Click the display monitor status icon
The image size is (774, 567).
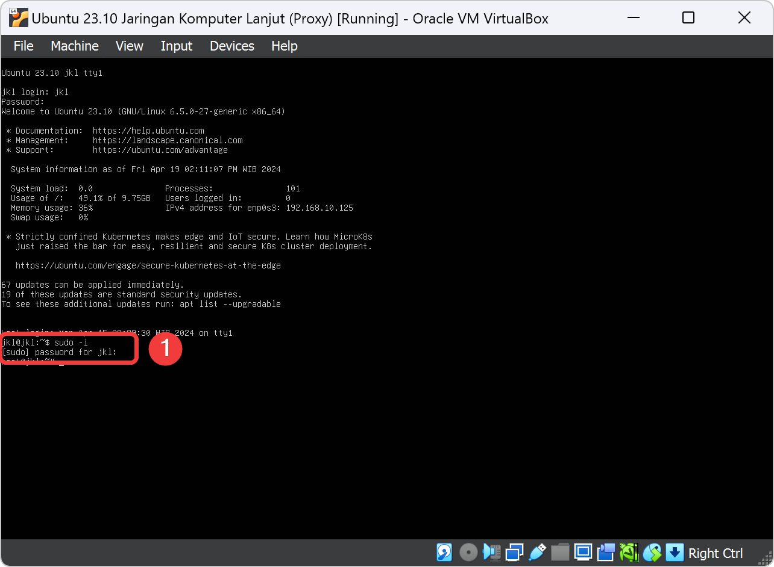(583, 552)
